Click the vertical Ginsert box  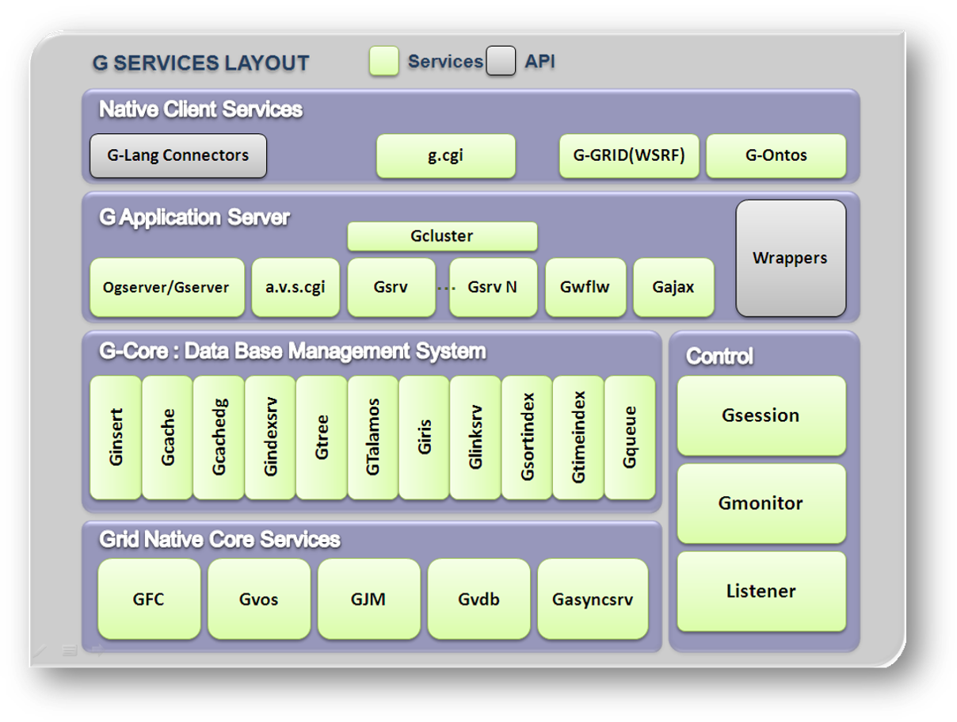click(x=116, y=437)
